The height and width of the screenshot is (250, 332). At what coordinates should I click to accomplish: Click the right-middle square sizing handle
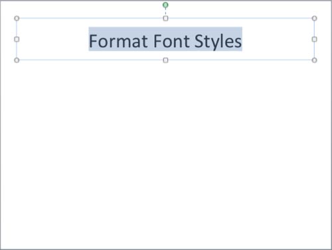(x=314, y=39)
